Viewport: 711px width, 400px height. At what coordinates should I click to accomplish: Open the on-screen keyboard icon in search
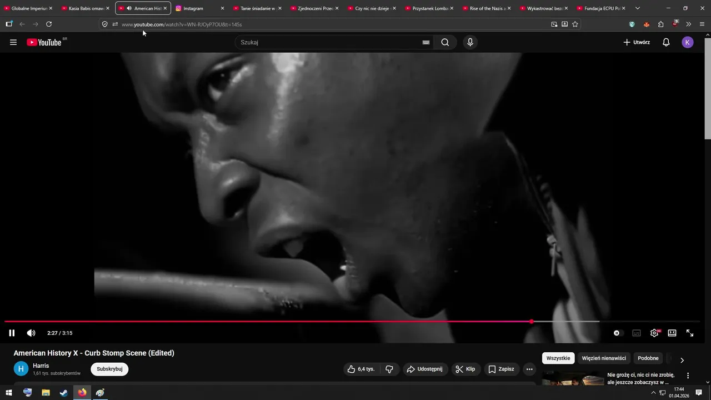[x=426, y=42]
